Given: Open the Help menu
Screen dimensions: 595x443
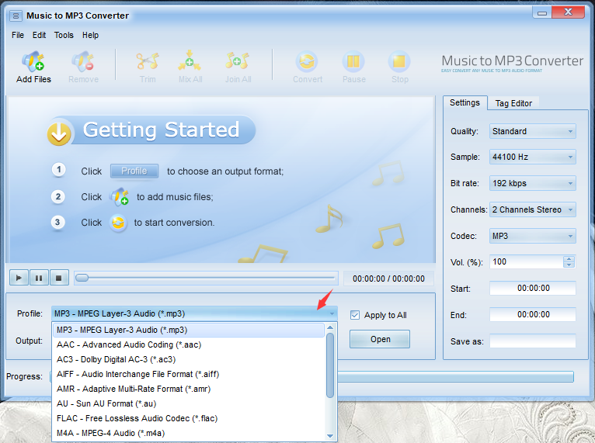Looking at the screenshot, I should [90, 35].
